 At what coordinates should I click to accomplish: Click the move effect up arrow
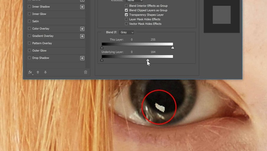[38, 72]
